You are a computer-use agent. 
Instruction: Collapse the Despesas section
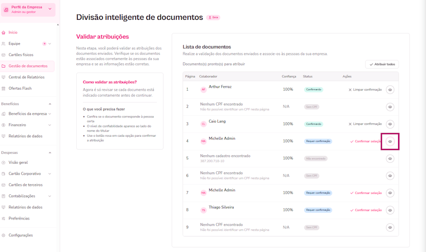click(50, 152)
